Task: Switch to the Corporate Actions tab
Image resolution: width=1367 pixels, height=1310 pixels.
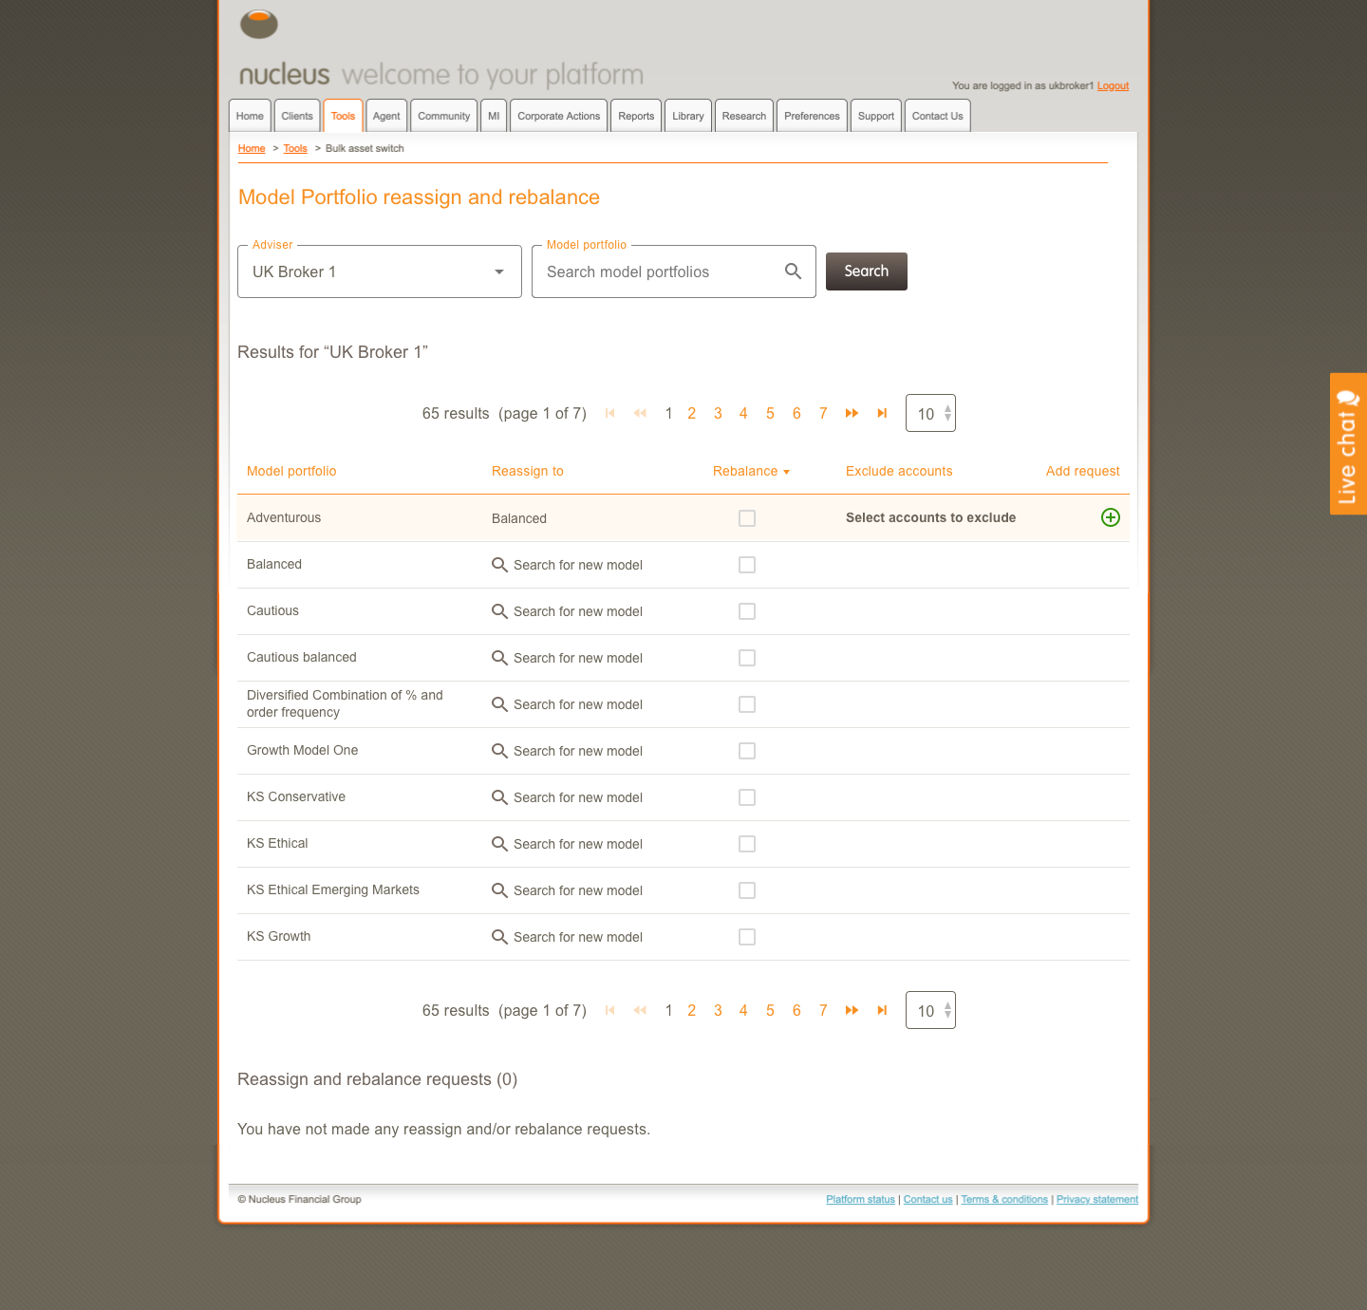Action: (558, 116)
